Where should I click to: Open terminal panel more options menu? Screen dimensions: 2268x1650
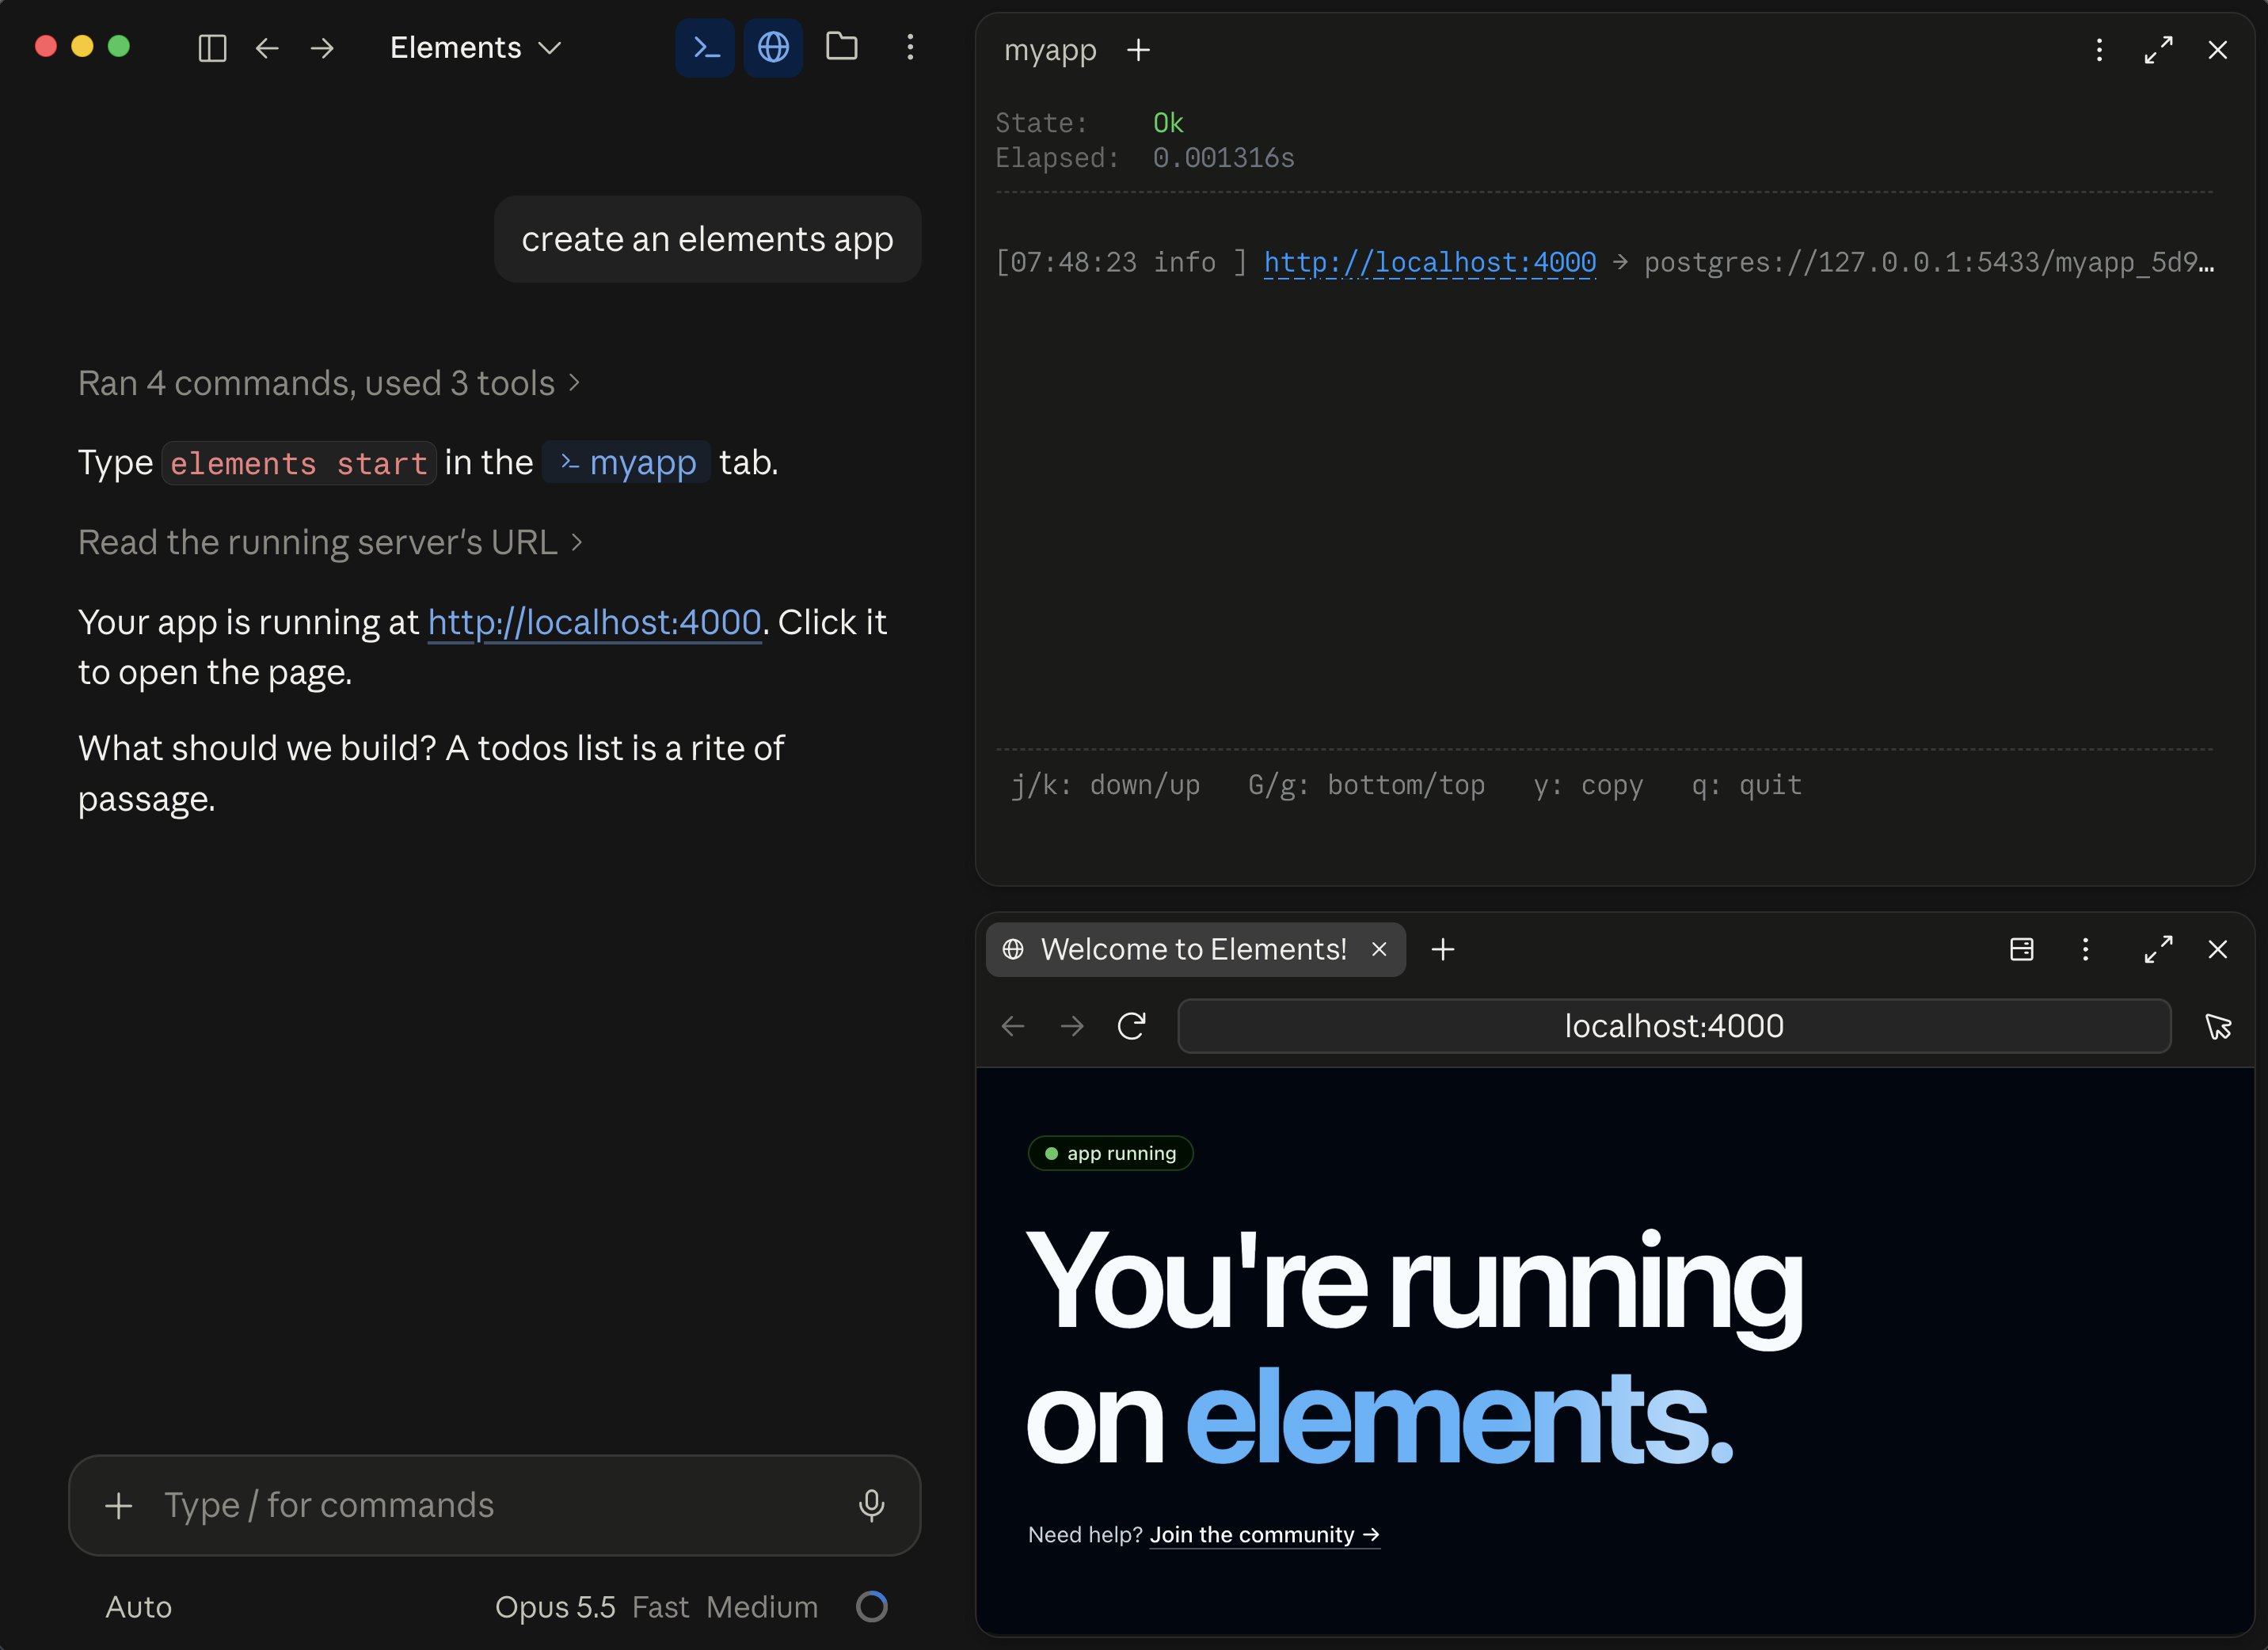point(2099,50)
